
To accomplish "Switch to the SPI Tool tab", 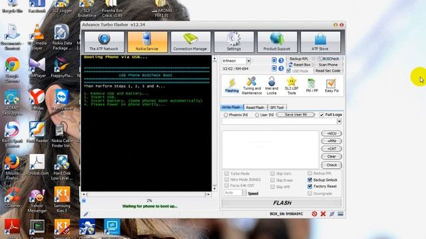I will tap(277, 108).
